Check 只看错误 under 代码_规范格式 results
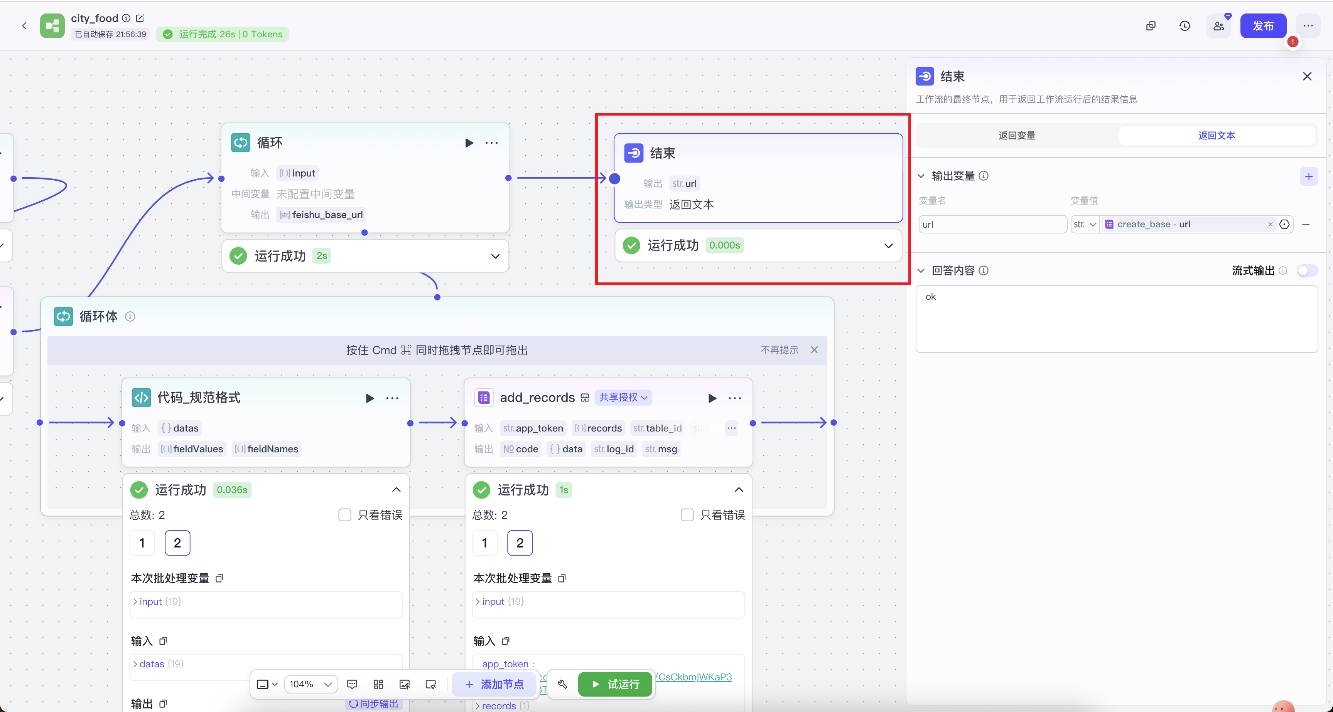The image size is (1333, 712). (x=345, y=515)
